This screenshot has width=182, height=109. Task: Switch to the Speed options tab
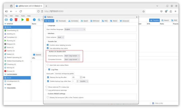(x=84, y=21)
